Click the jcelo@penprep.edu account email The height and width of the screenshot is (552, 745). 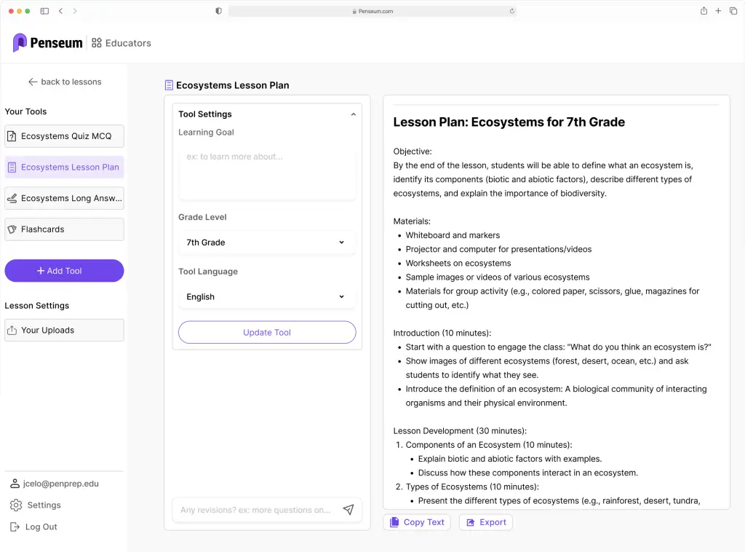coord(61,484)
